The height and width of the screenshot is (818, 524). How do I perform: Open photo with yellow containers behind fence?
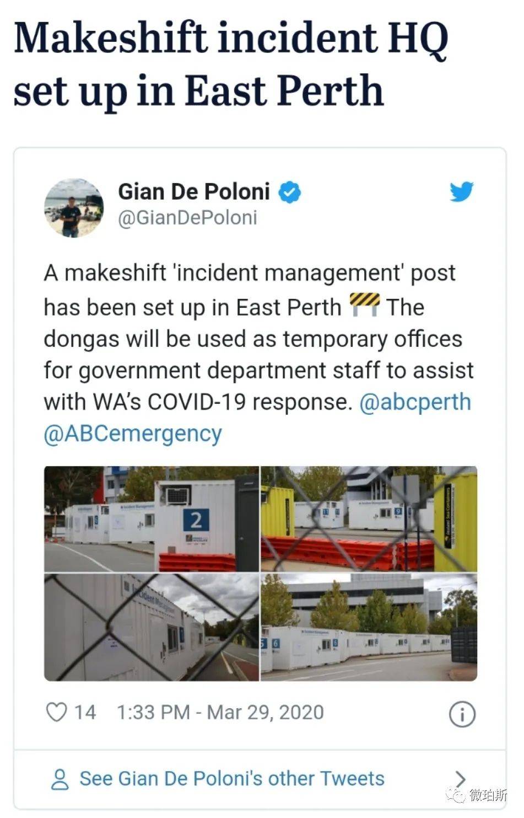click(x=369, y=518)
